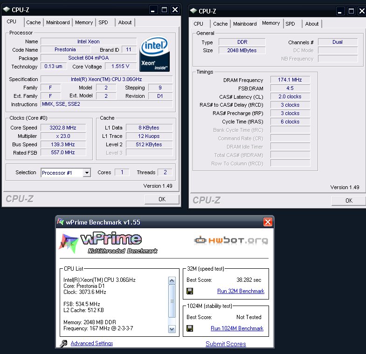Image resolution: width=366 pixels, height=354 pixels.
Task: Click the Core Speed value 3202.8 MHz
Action: pos(63,128)
